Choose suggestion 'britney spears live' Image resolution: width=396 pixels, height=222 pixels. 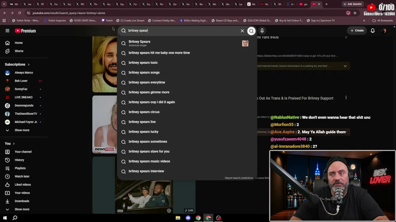[x=187, y=122]
